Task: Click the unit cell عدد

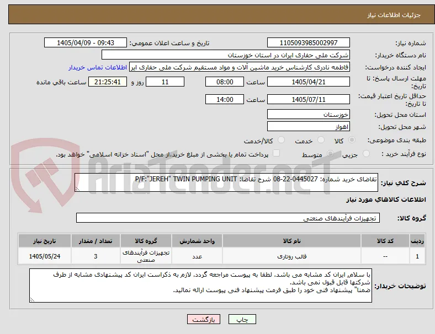Action: pyautogui.click(x=197, y=256)
